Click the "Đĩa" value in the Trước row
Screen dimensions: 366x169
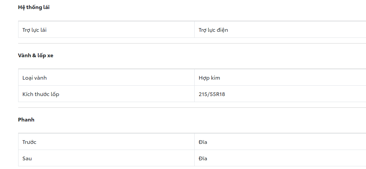tap(203, 142)
